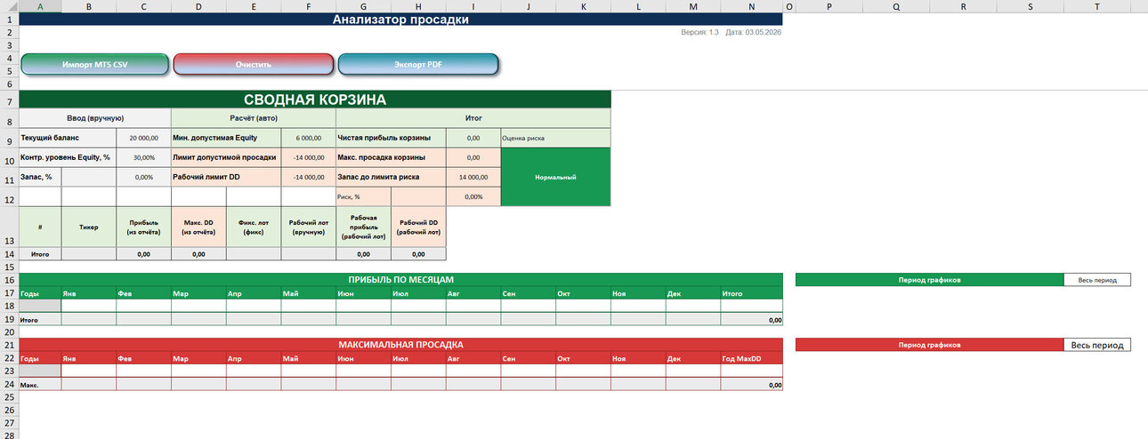Select the Прибыль (из отчёта) header cell
1148x439 pixels.
[x=143, y=227]
